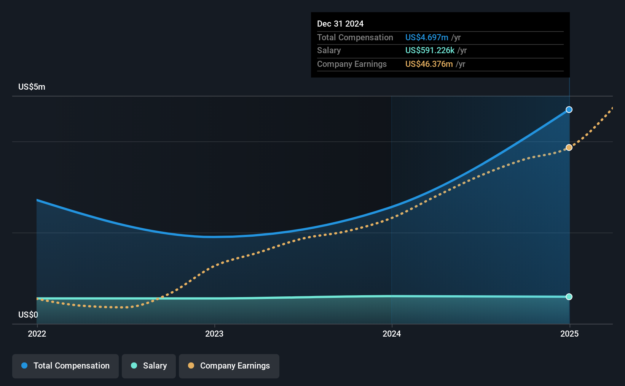Select the orange Company Earnings marker at 2025

tap(569, 147)
